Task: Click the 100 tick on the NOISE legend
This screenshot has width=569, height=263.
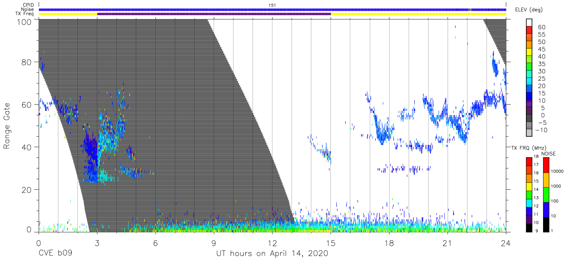Action: 555,201
